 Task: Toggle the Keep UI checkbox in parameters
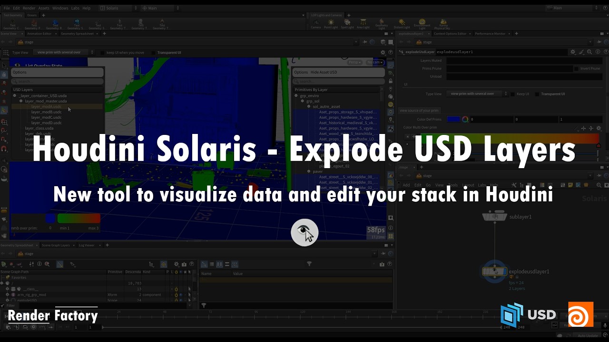point(512,94)
